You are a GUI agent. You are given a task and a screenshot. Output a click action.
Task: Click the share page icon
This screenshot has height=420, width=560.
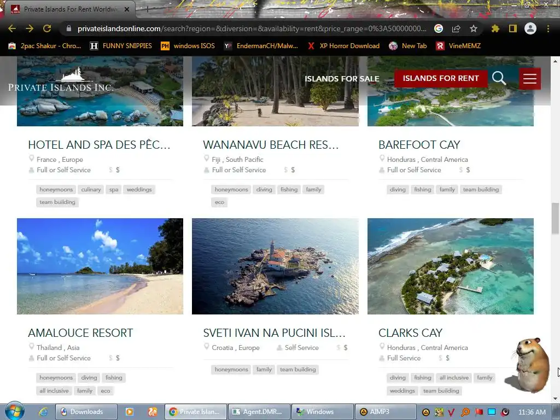tap(456, 28)
